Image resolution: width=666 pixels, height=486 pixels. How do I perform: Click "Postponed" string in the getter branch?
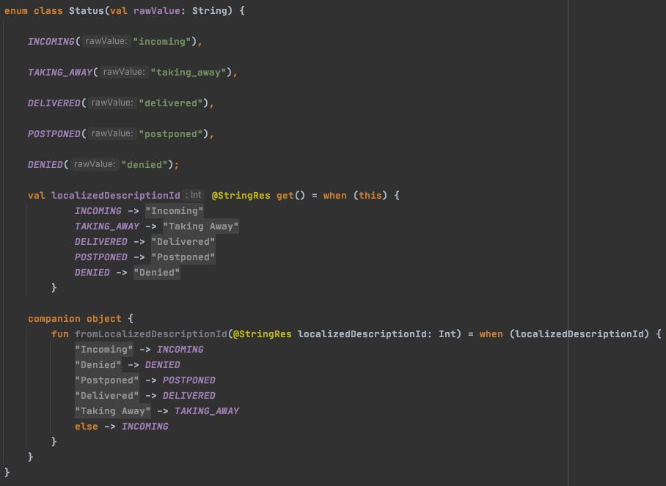click(183, 257)
